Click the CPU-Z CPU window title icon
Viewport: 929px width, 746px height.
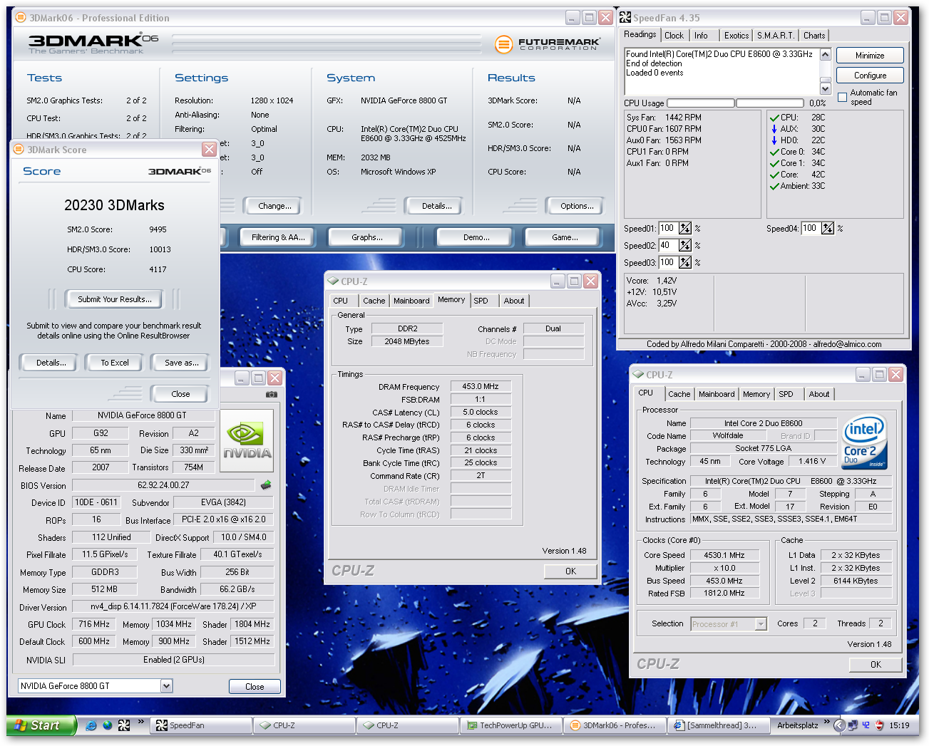click(x=638, y=374)
